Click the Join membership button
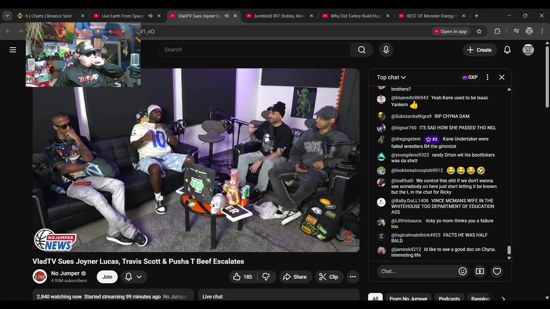This screenshot has height=309, width=550. pyautogui.click(x=107, y=277)
